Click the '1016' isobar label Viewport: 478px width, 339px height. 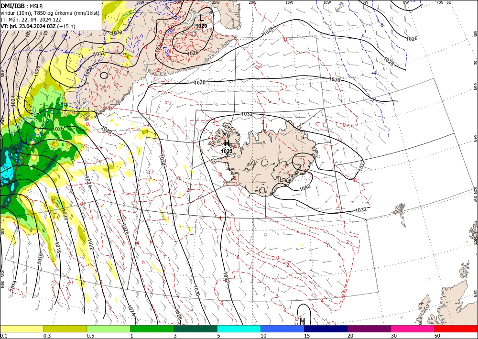coord(40,258)
